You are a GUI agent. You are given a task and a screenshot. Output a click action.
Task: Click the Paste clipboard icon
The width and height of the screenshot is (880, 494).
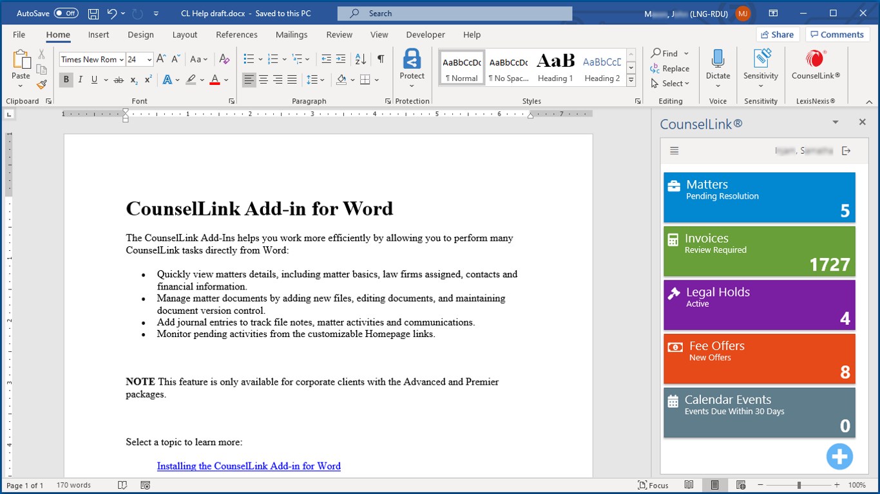click(21, 59)
